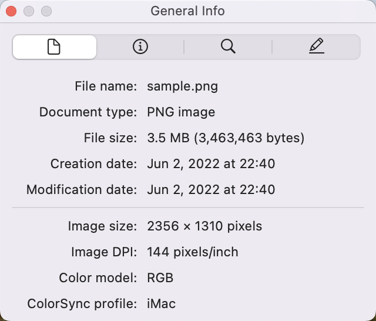
Task: Click the Modification date value Jun 2, 2022
Action: click(x=211, y=190)
